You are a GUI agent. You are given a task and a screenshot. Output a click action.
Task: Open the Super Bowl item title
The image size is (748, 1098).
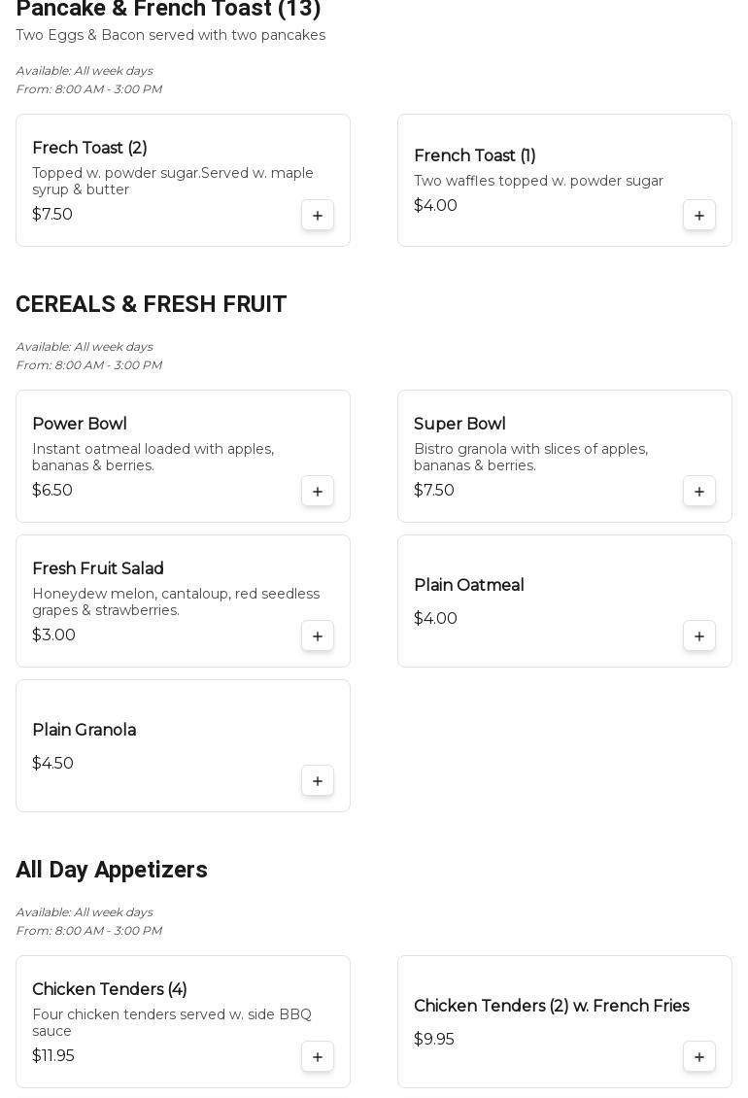click(x=459, y=424)
